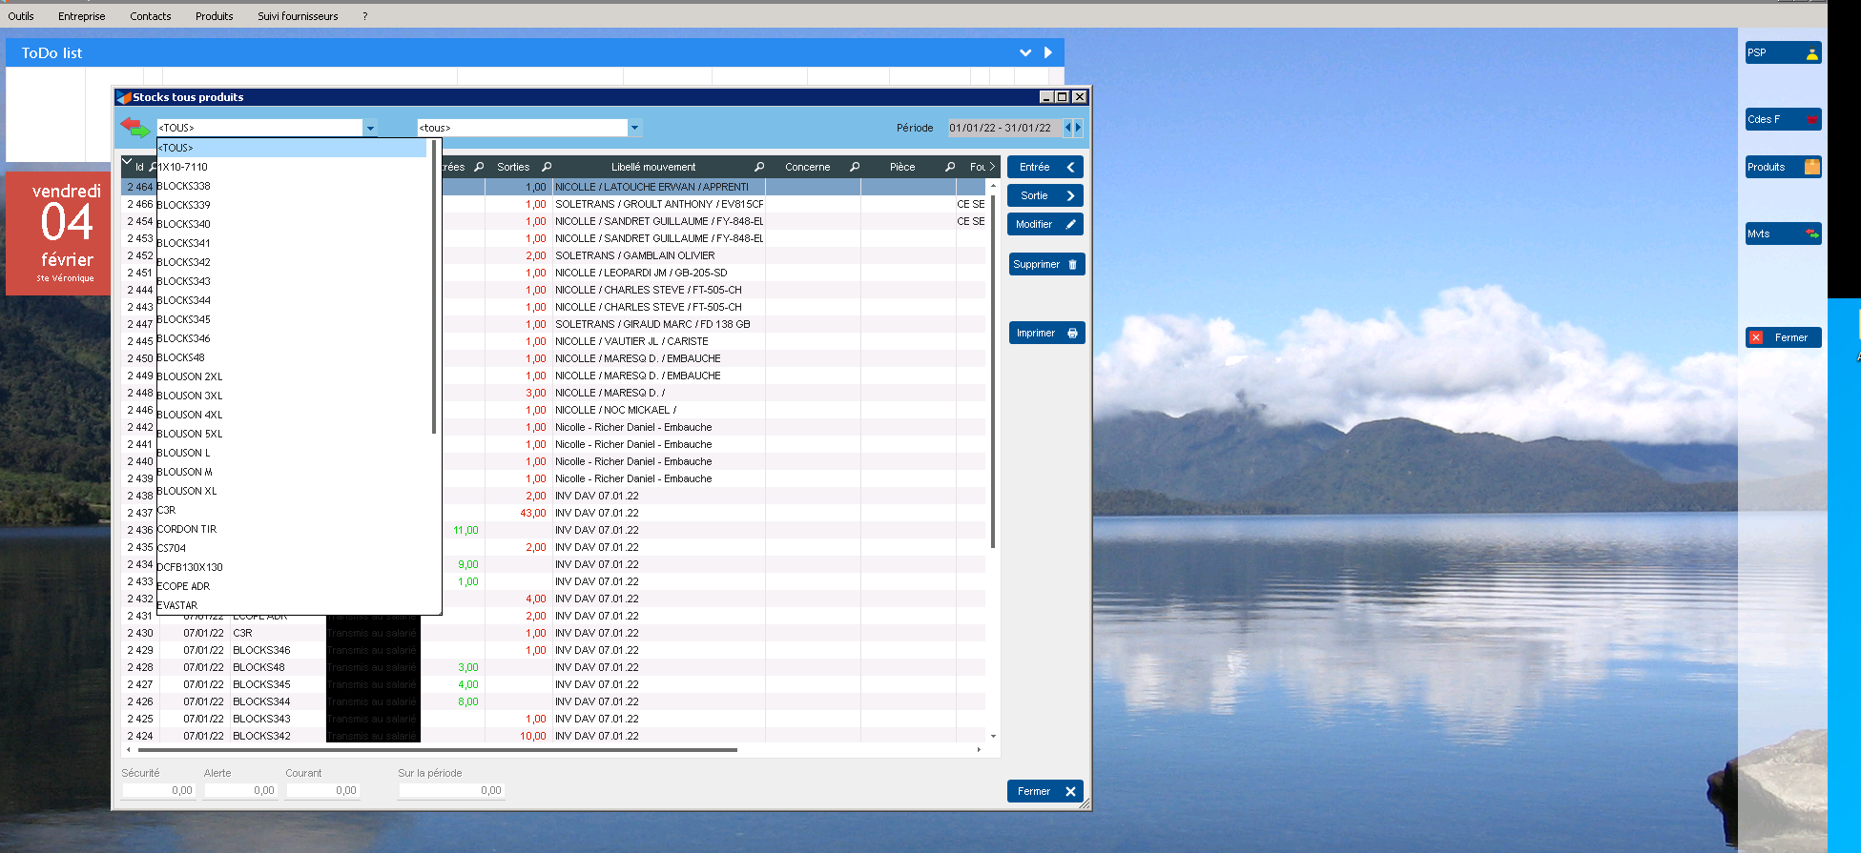Click the Entrée stock entry button
The height and width of the screenshot is (853, 1861).
pyautogui.click(x=1044, y=167)
